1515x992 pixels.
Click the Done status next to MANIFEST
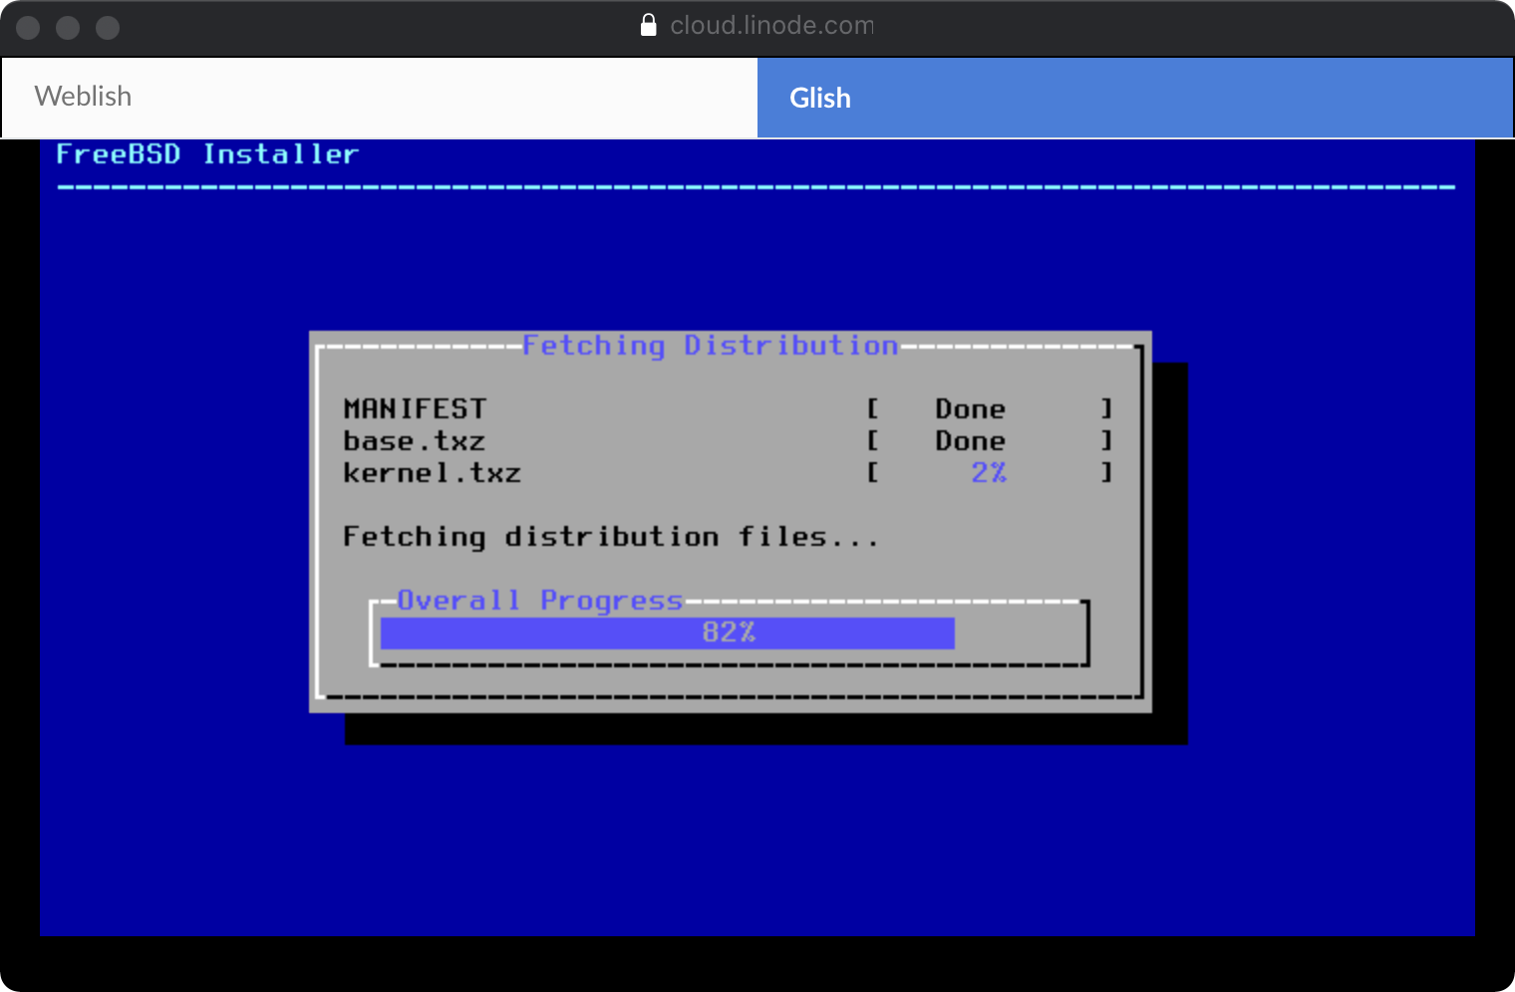(970, 409)
